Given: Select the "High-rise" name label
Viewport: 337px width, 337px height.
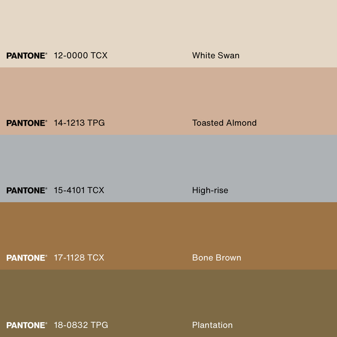Looking at the screenshot, I should coord(210,190).
